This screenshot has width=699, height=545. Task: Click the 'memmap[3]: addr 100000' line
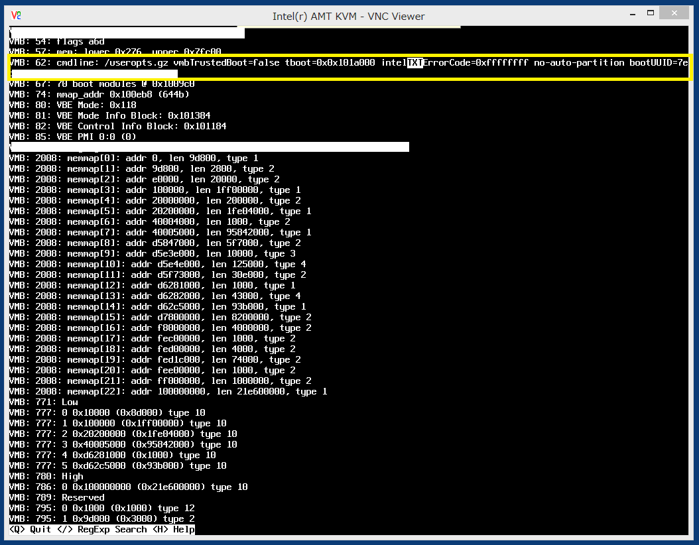point(155,190)
